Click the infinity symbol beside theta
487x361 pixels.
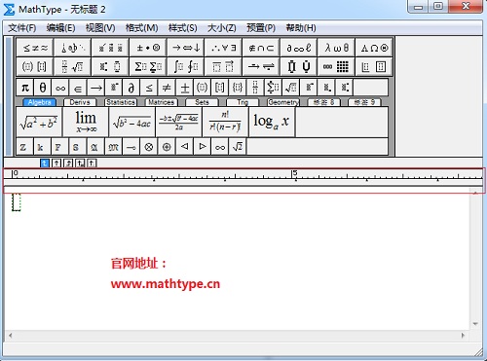[x=60, y=88]
